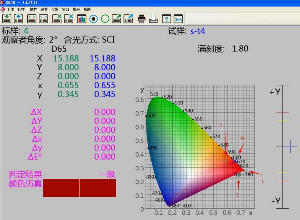Click the standard name value 4

click(26, 31)
